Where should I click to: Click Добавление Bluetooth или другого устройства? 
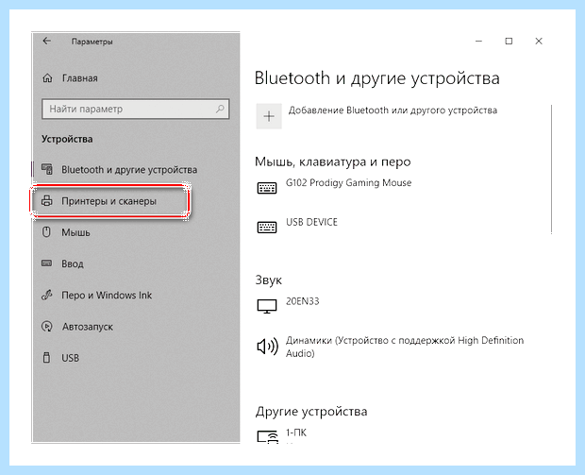pyautogui.click(x=393, y=110)
